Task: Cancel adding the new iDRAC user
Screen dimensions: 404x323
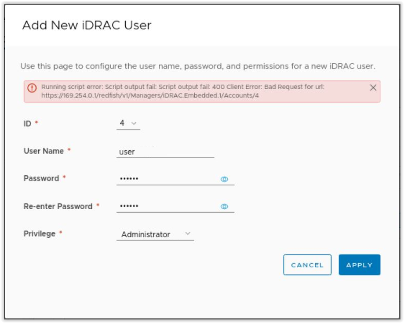Action: pyautogui.click(x=307, y=265)
